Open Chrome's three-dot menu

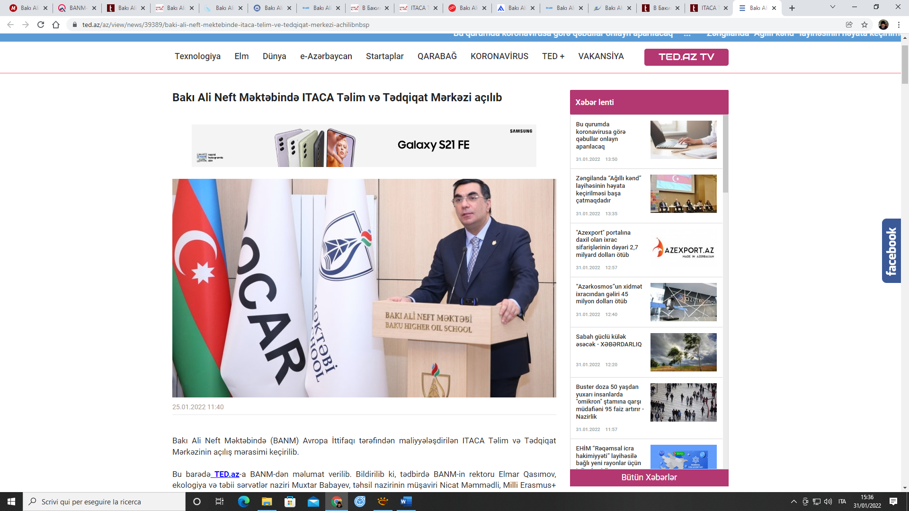[x=899, y=25]
